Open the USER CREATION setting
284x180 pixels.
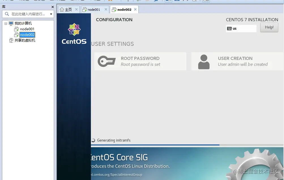click(238, 61)
